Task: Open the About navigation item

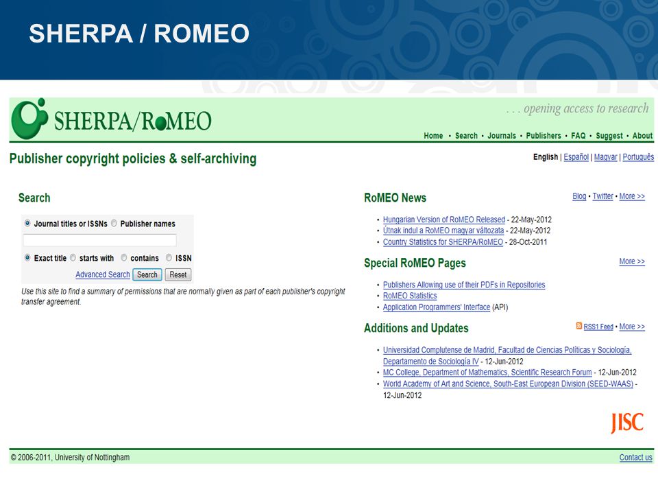Action: (x=642, y=136)
